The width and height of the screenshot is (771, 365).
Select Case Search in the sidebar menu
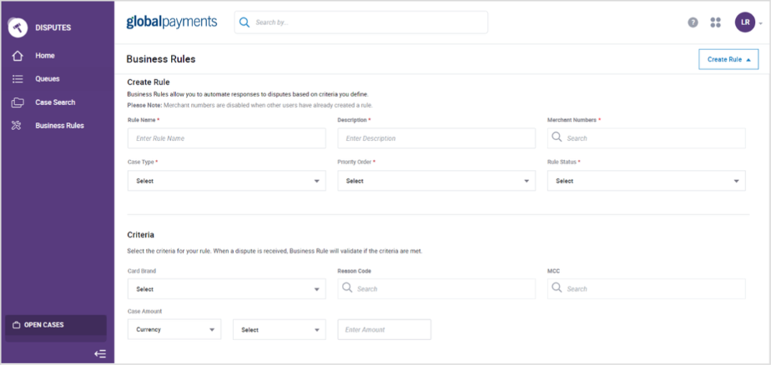coord(55,102)
